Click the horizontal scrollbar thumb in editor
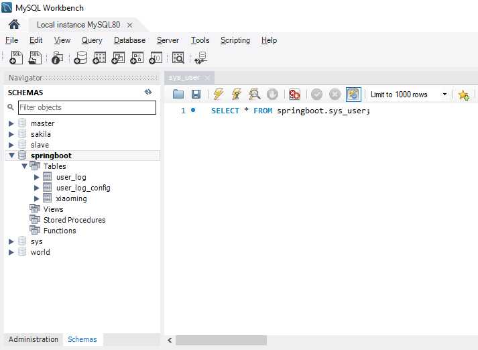478x350 pixels. coord(221,340)
